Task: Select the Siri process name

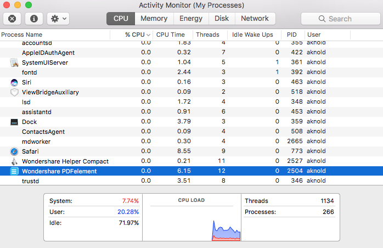Action: tap(26, 82)
